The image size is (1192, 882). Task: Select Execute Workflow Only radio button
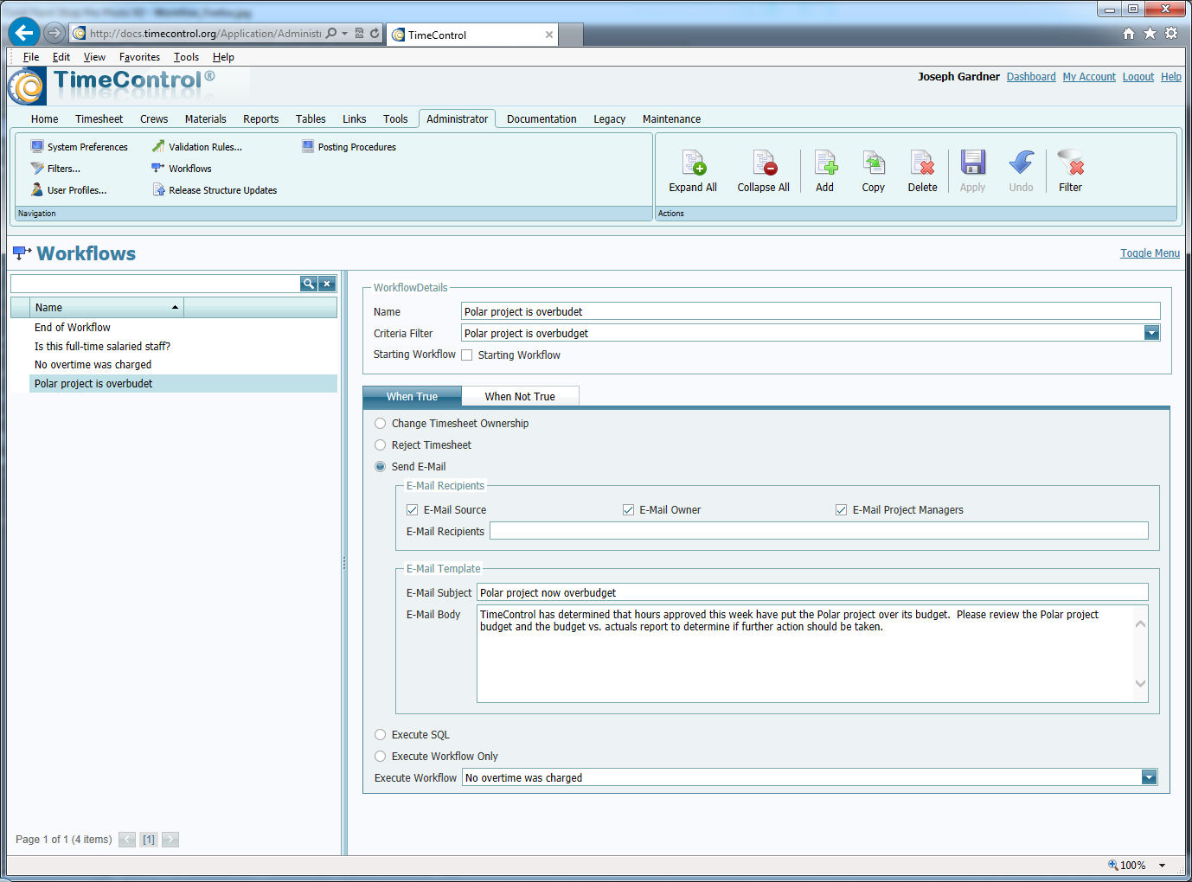(380, 757)
